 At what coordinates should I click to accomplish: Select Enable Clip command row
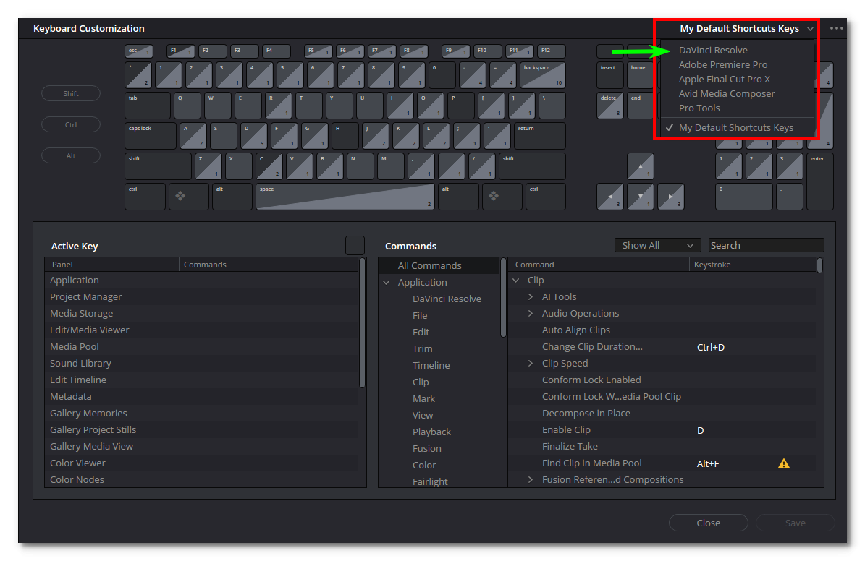pos(662,430)
